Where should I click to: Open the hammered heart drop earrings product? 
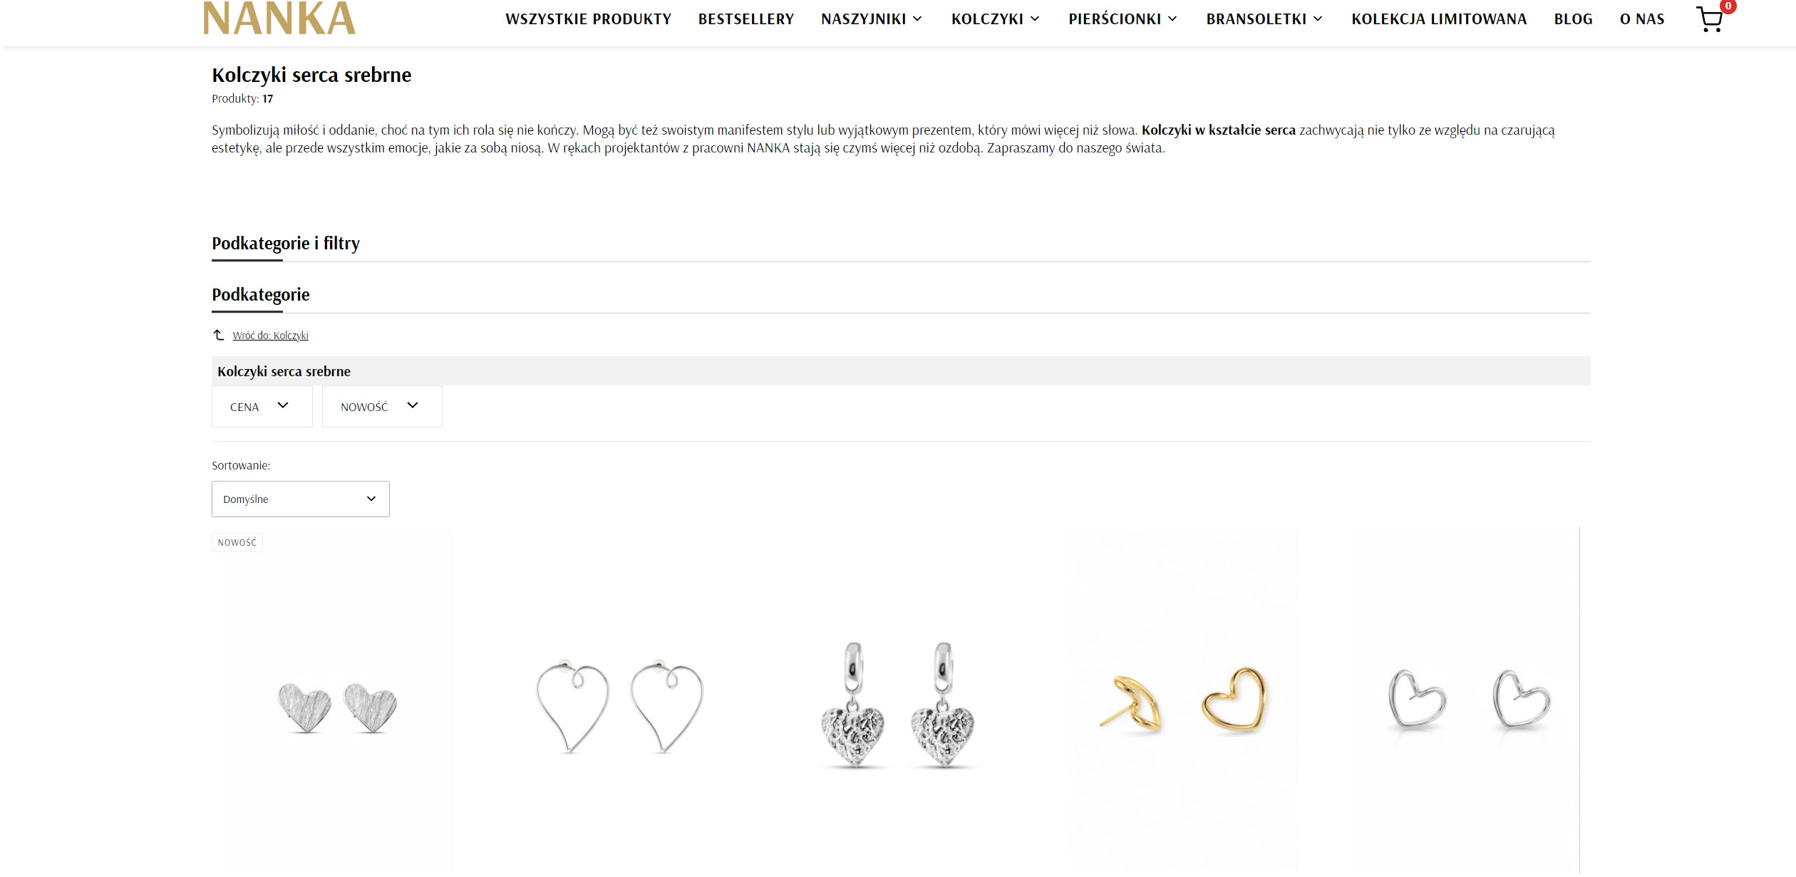pyautogui.click(x=898, y=705)
